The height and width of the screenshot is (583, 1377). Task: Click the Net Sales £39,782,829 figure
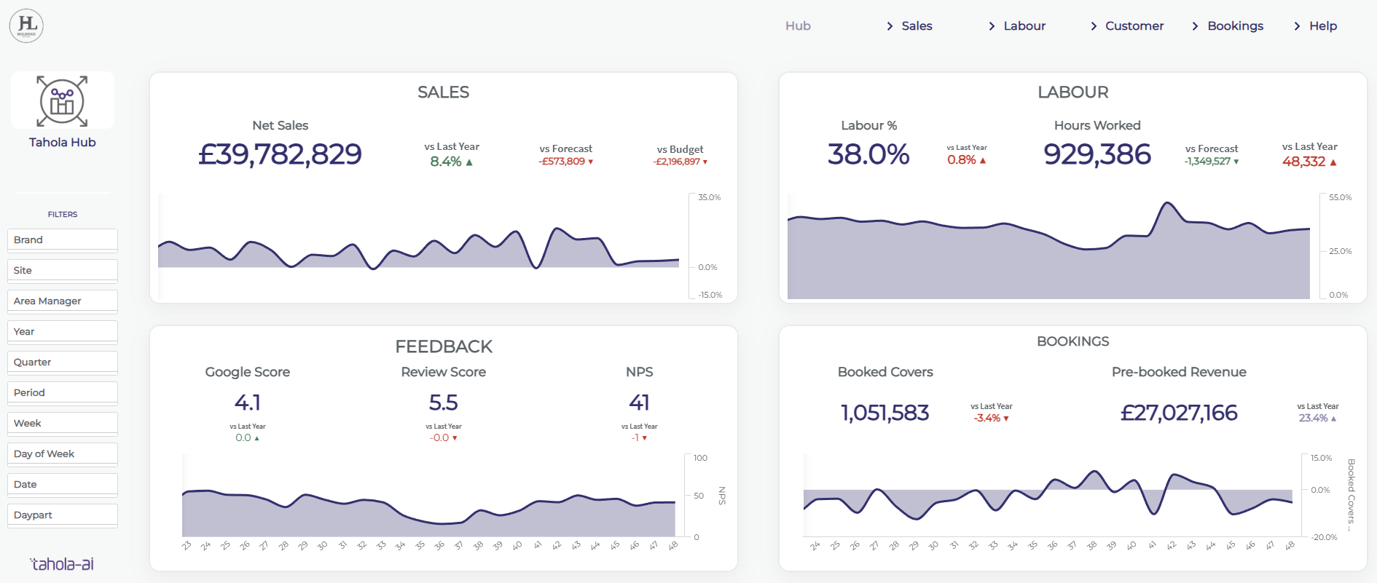tap(280, 154)
